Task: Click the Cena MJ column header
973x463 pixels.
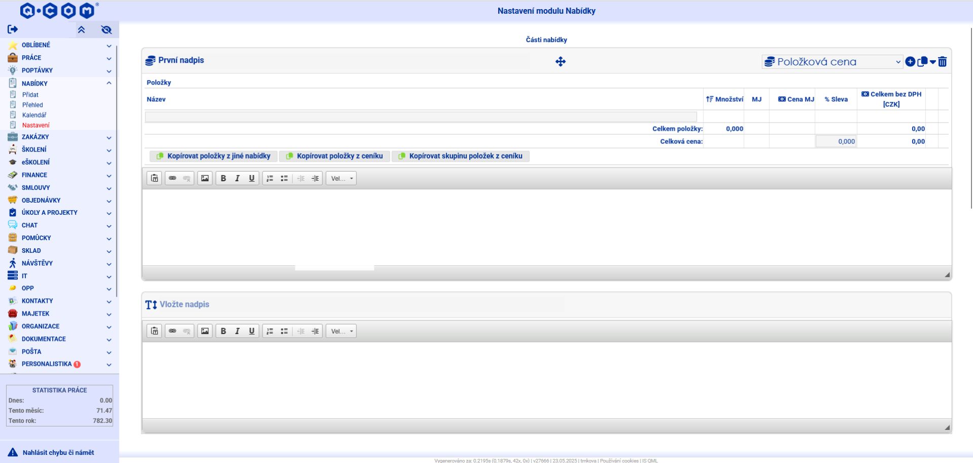Action: [x=796, y=99]
